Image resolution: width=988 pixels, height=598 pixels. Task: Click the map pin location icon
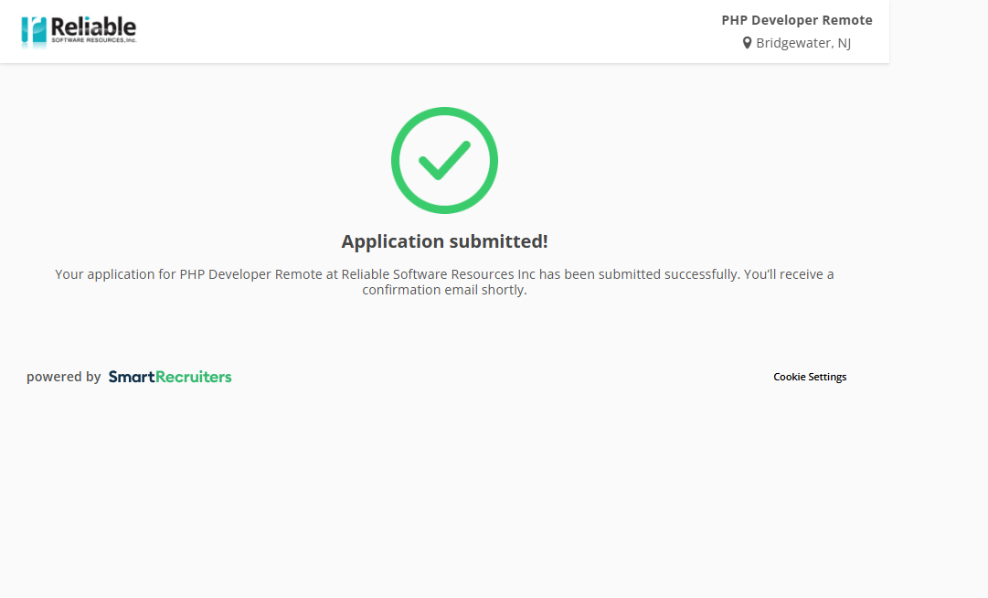pyautogui.click(x=747, y=43)
